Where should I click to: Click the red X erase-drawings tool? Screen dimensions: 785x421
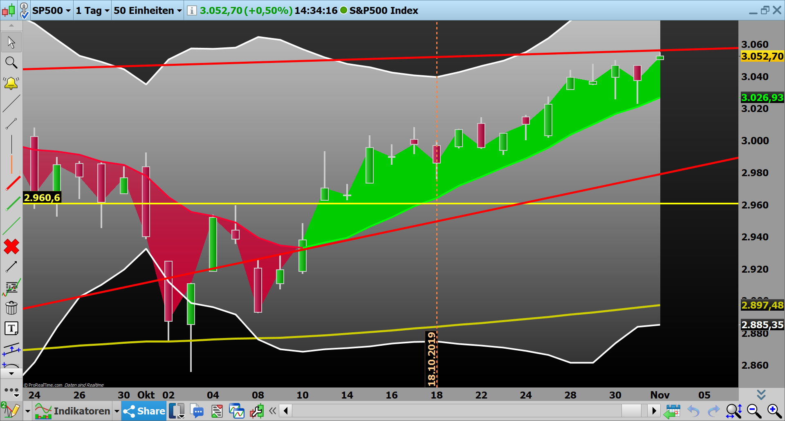point(11,246)
